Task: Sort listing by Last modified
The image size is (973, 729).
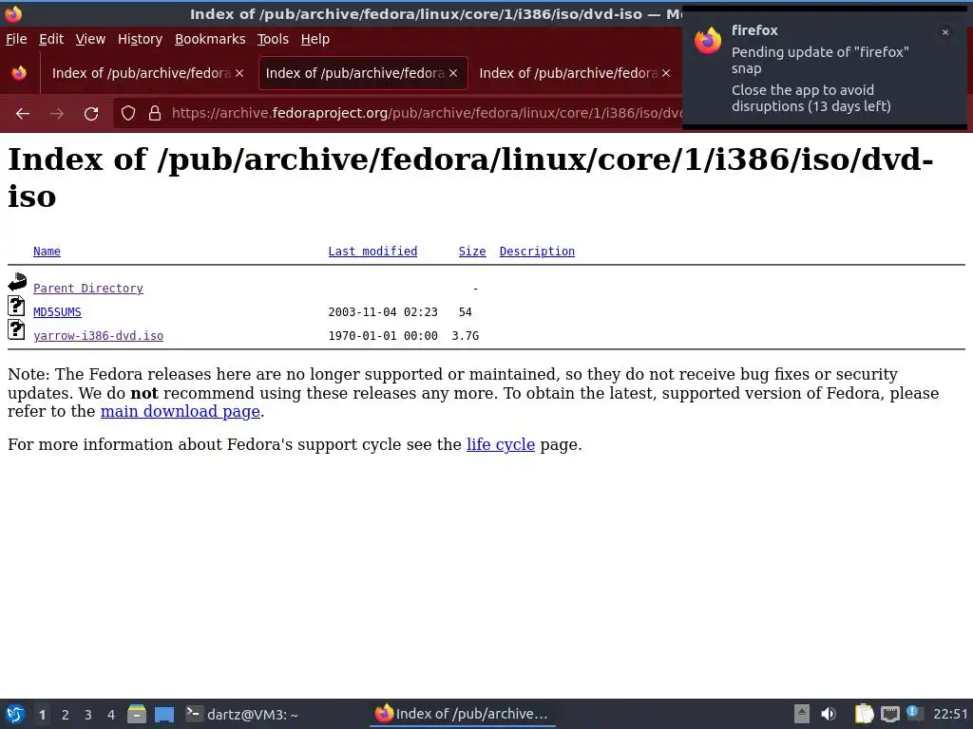Action: click(x=372, y=252)
